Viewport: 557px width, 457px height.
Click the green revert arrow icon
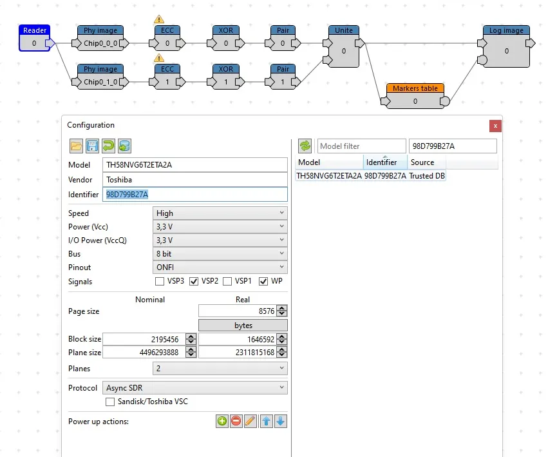108,146
